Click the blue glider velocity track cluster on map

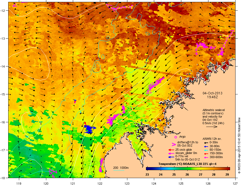pos(90,129)
